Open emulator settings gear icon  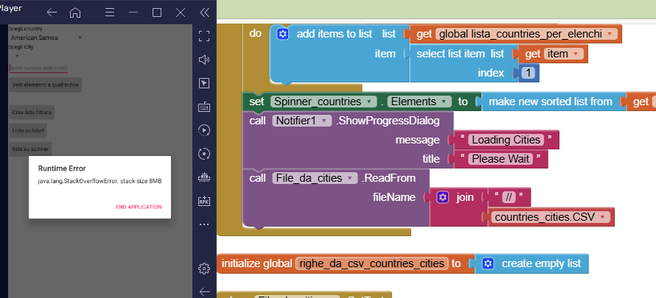(x=205, y=269)
